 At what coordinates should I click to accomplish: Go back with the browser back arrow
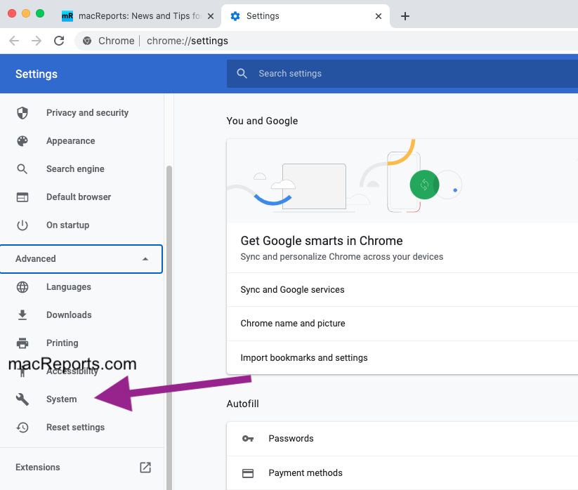click(x=14, y=41)
